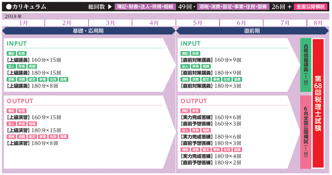Click the pink 6月全国公開模試 vertical bar

point(306,132)
